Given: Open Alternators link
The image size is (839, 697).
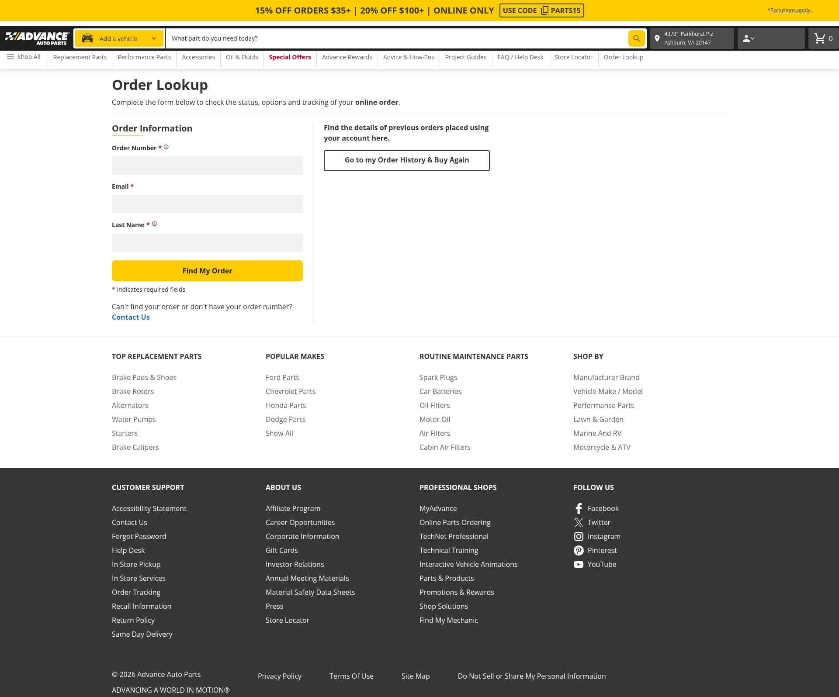Looking at the screenshot, I should coord(130,405).
